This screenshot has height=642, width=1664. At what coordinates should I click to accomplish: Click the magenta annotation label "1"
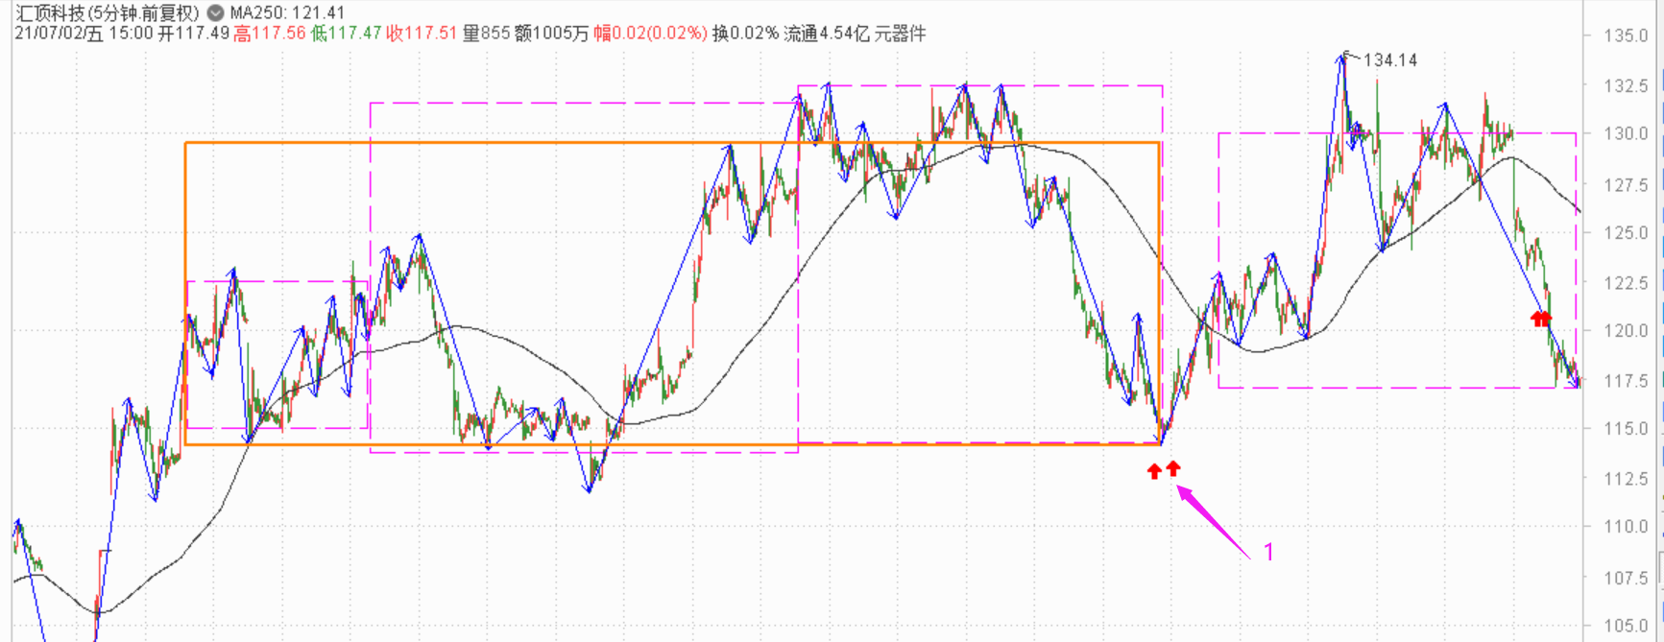point(1268,552)
